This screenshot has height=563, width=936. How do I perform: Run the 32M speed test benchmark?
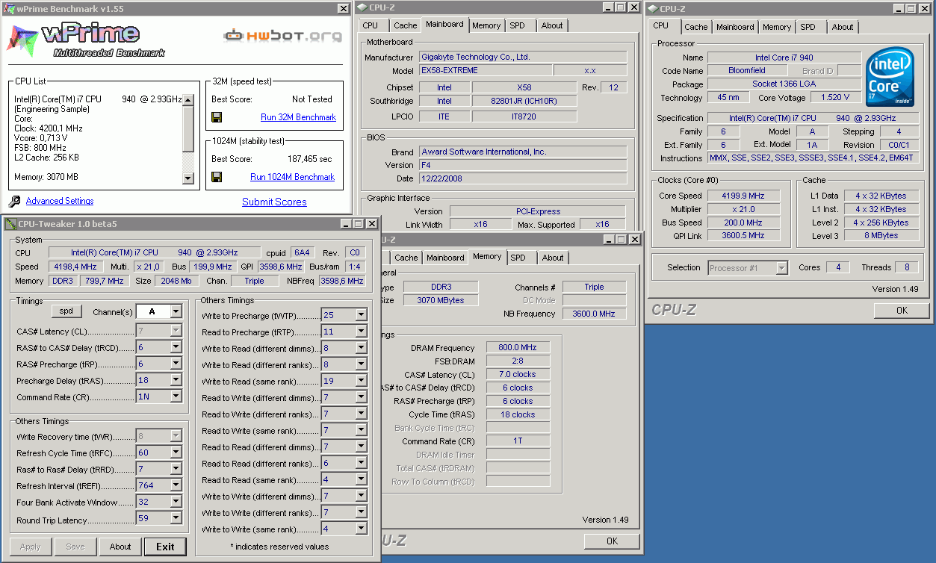298,117
